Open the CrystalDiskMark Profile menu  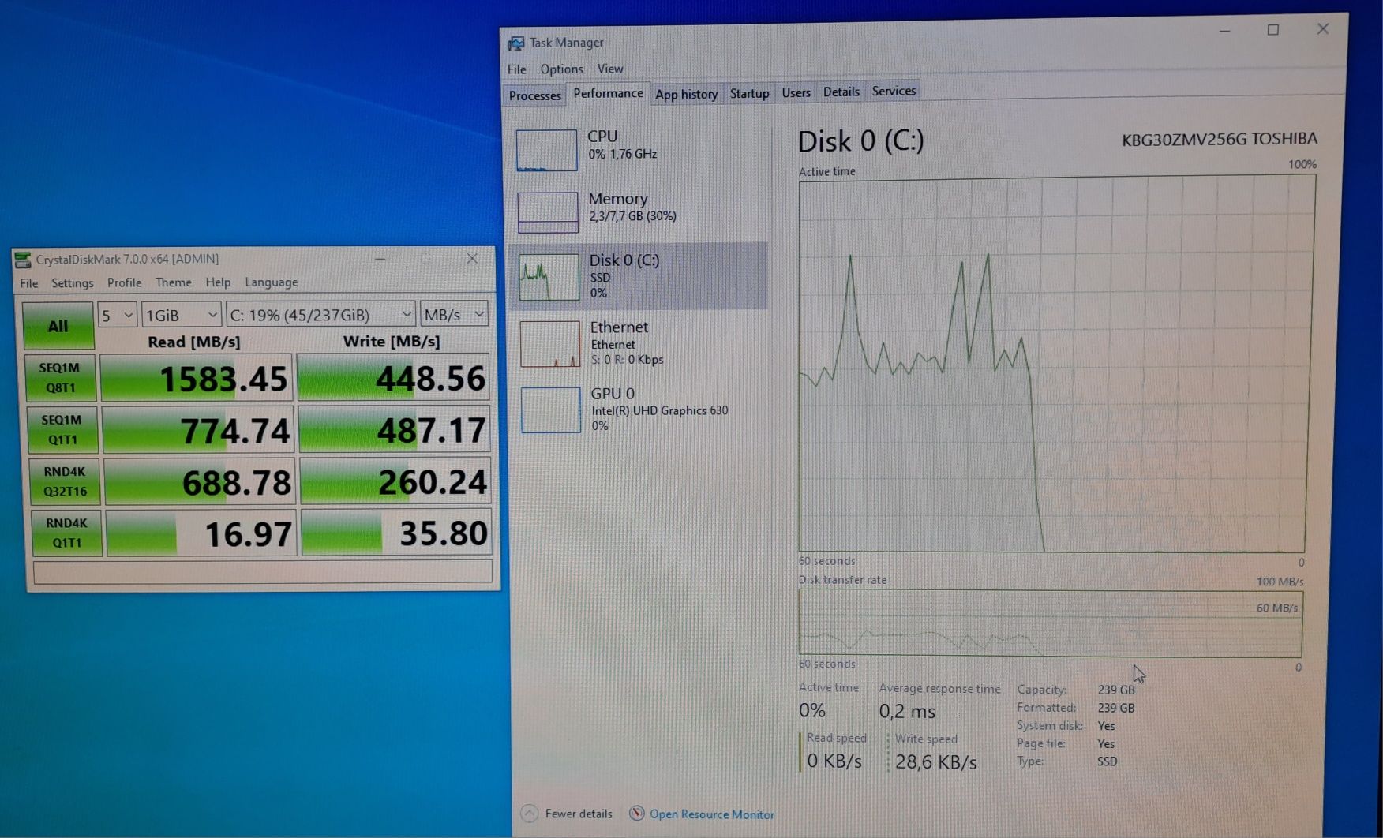[x=125, y=282]
